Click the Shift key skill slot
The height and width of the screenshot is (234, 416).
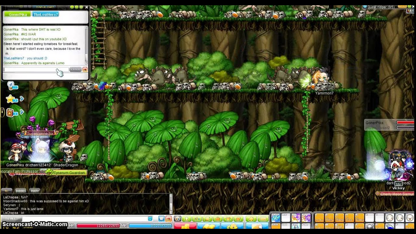pyautogui.click(x=276, y=217)
